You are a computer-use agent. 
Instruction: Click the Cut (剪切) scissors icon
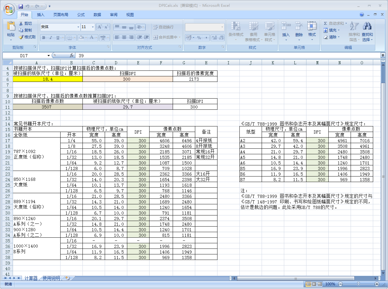21,23
